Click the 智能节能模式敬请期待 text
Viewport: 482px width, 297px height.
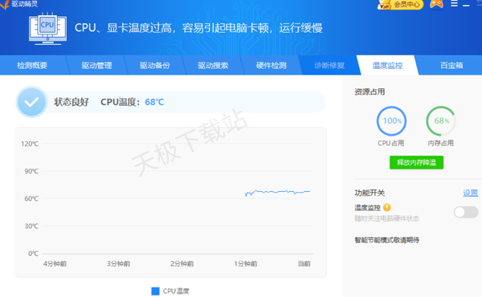click(x=386, y=240)
